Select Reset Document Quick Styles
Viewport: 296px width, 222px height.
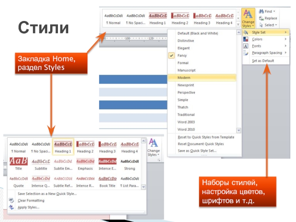coord(201,144)
